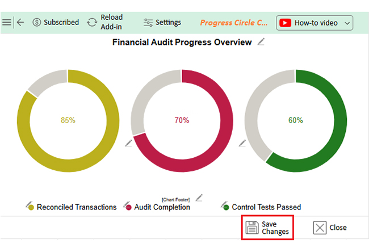Click the back arrow icon
This screenshot has height=252, width=369.
tap(20, 23)
